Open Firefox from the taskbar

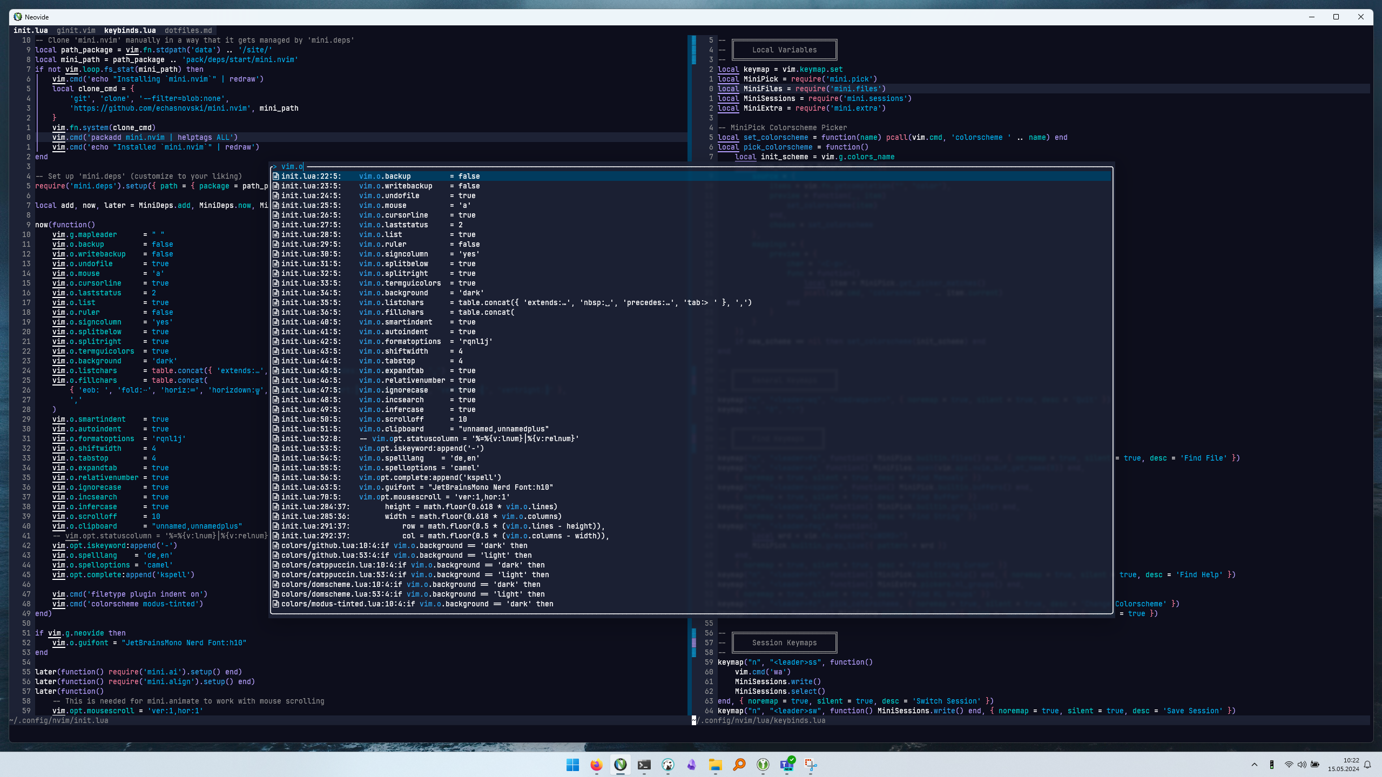[x=596, y=765]
